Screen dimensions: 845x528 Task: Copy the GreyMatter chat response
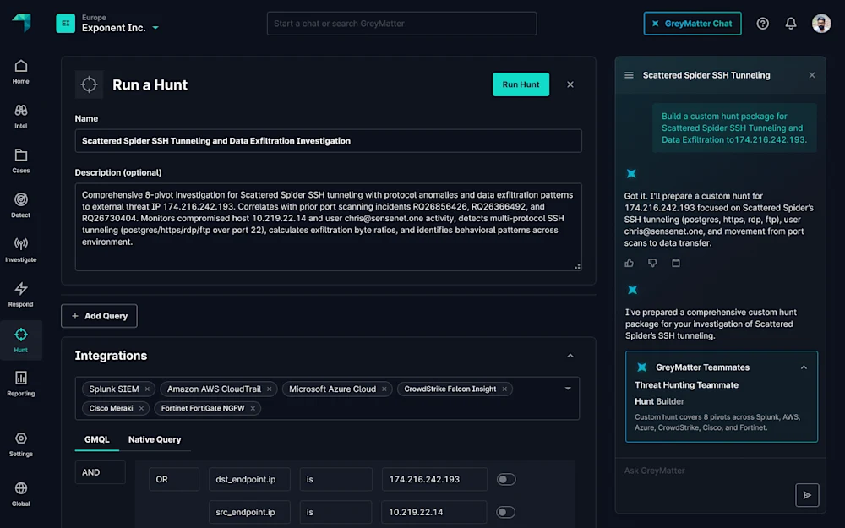click(674, 263)
